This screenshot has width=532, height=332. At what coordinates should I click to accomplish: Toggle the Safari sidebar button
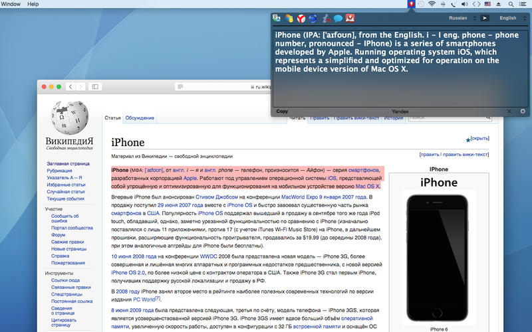point(95,87)
